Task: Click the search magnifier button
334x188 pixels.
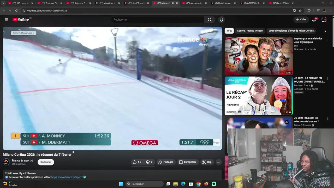Action: coord(210,20)
